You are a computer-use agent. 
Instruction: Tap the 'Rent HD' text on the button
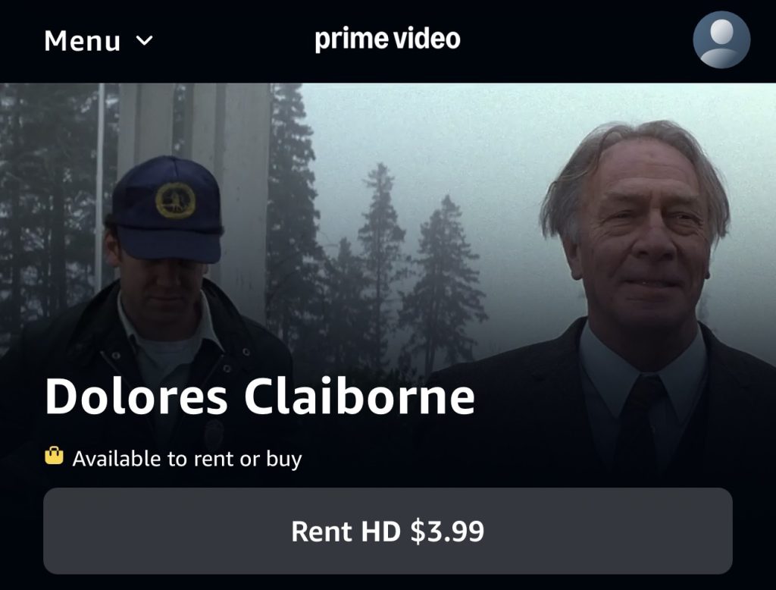346,532
